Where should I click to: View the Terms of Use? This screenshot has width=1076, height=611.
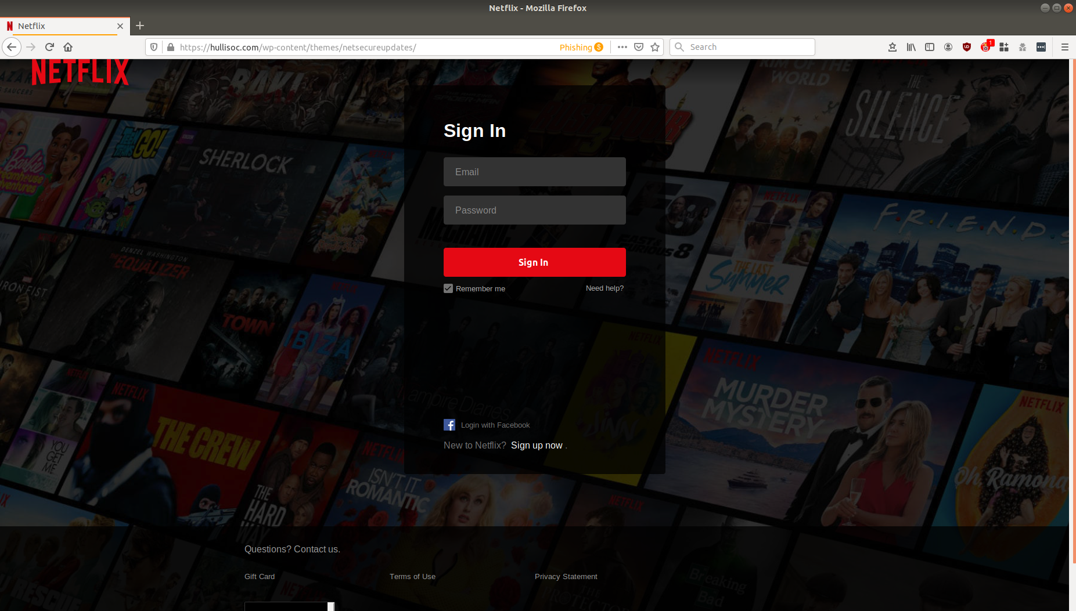412,577
